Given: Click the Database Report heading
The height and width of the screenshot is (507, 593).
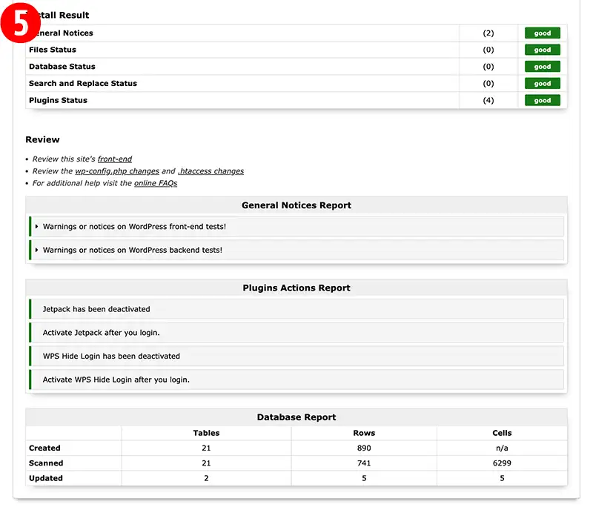Looking at the screenshot, I should (296, 417).
